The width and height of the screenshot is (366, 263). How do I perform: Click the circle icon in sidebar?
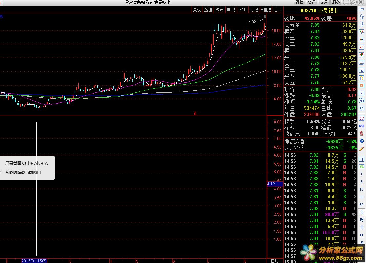click(x=362, y=108)
